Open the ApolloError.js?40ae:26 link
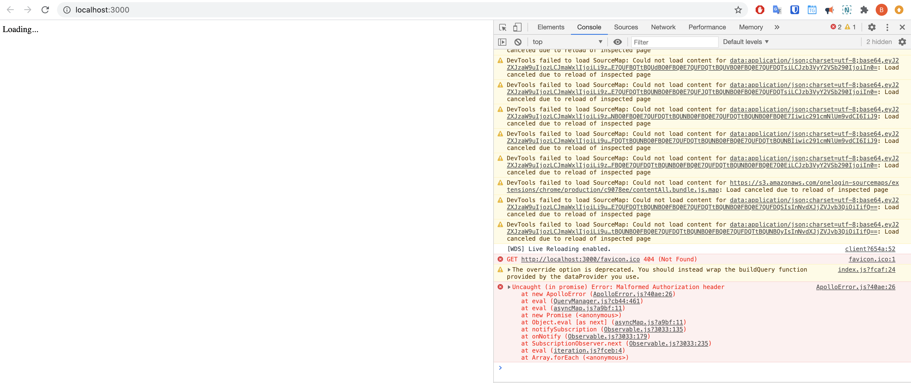Image resolution: width=911 pixels, height=383 pixels. (856, 287)
